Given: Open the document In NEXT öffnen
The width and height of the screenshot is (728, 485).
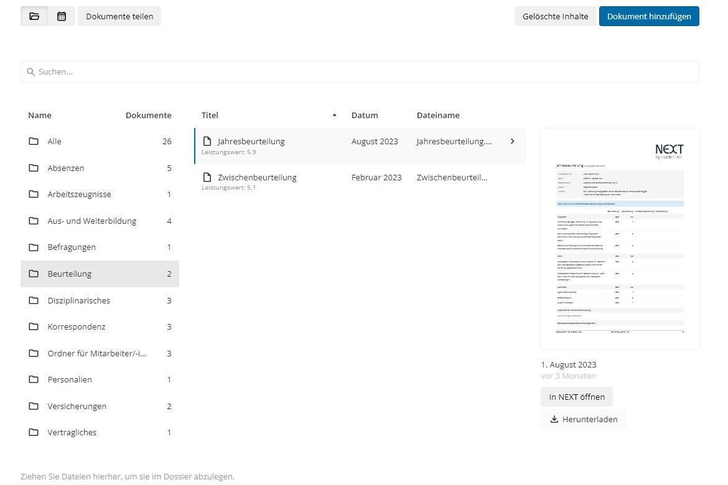Looking at the screenshot, I should (x=576, y=397).
